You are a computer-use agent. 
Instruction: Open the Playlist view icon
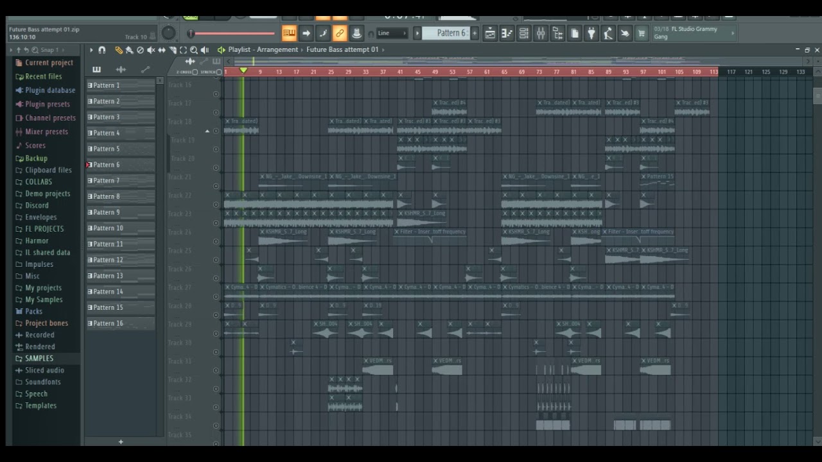(490, 33)
